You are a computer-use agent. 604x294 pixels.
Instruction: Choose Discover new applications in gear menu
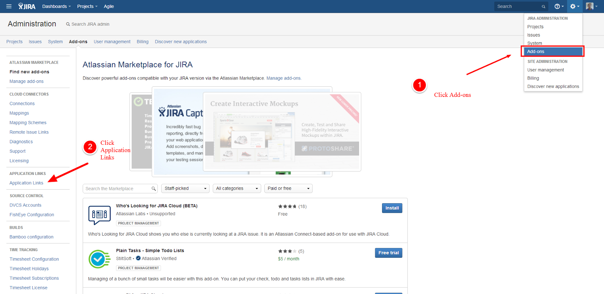pyautogui.click(x=553, y=87)
